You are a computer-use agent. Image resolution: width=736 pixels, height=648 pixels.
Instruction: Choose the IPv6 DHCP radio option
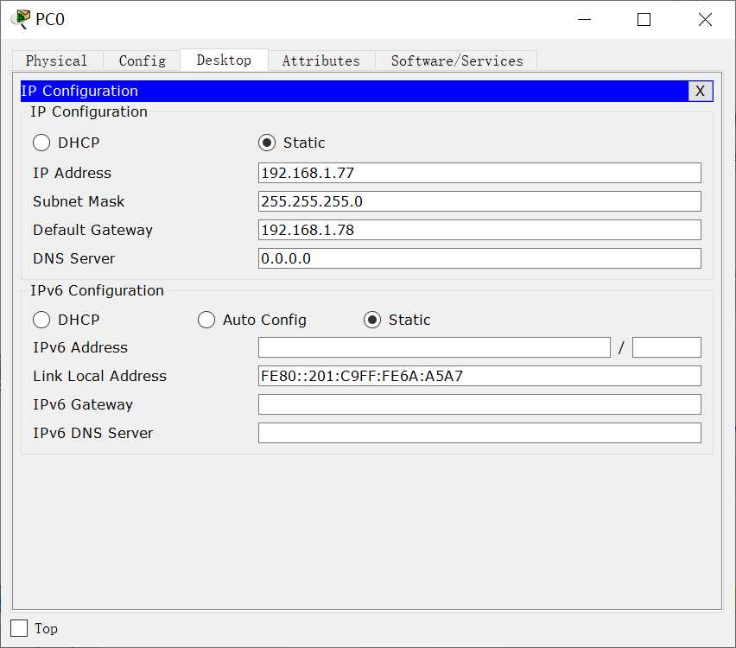tap(41, 320)
